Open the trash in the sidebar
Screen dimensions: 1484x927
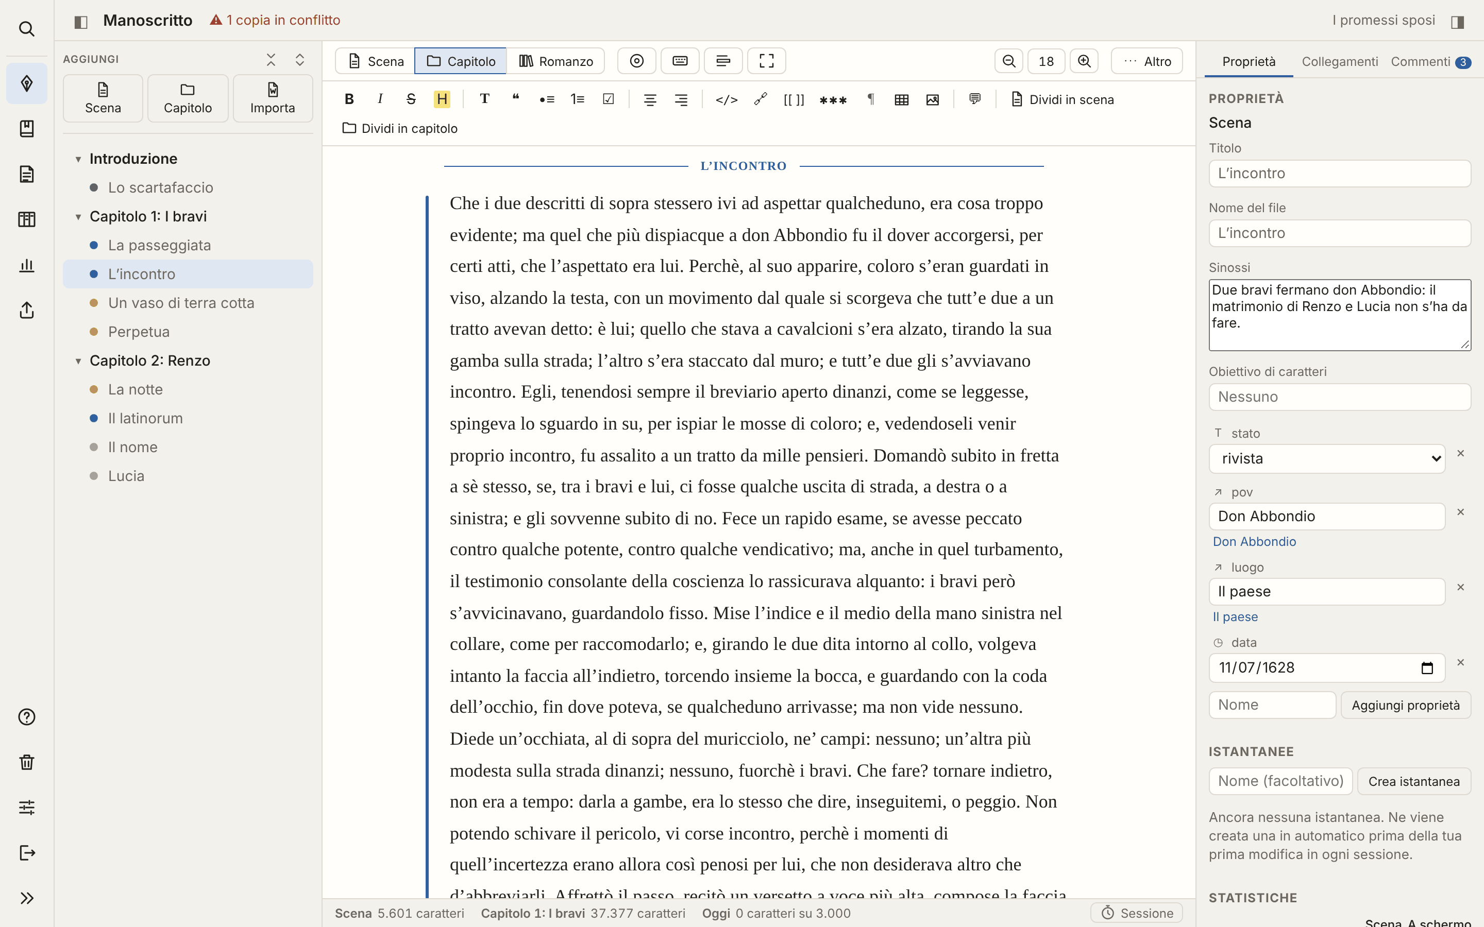[x=26, y=762]
